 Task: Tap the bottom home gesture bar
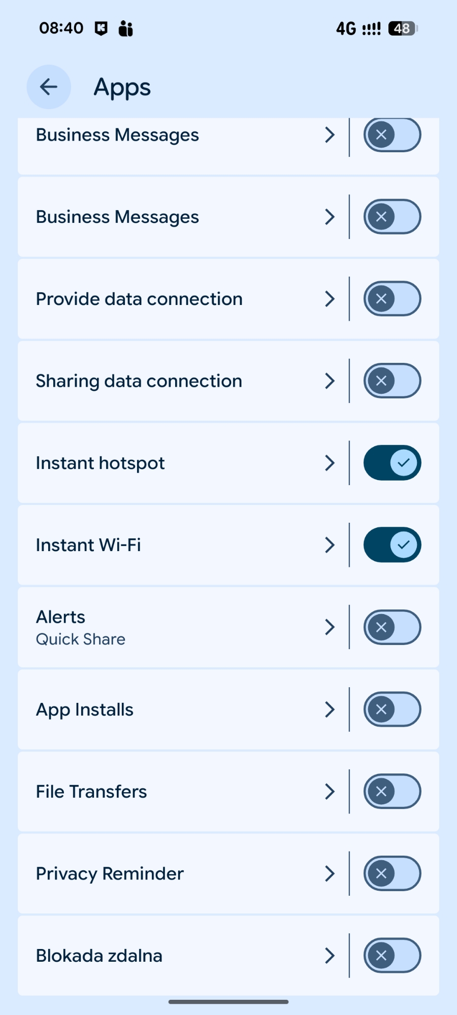[x=228, y=1002]
